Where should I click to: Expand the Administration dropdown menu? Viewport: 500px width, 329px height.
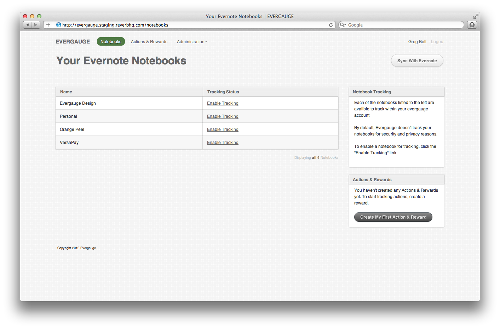(x=192, y=42)
